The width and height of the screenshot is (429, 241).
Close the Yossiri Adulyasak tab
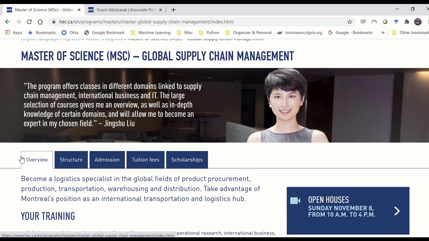point(160,10)
